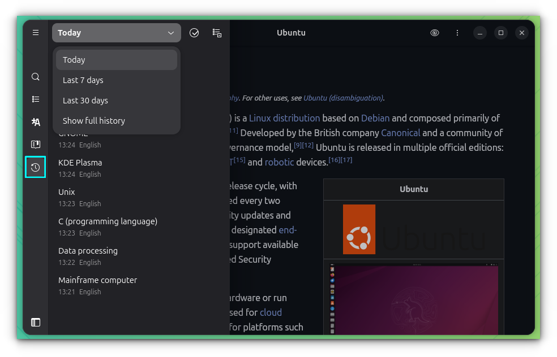The width and height of the screenshot is (557, 357).
Task: Select Show full history
Action: (94, 121)
